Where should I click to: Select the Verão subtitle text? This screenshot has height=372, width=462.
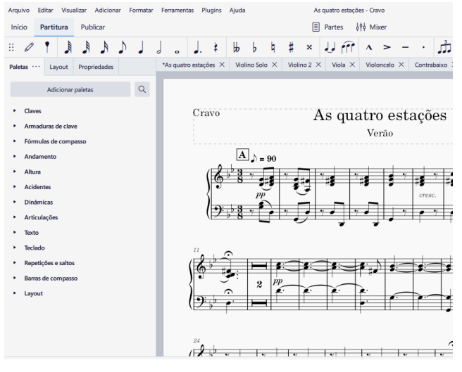[380, 133]
